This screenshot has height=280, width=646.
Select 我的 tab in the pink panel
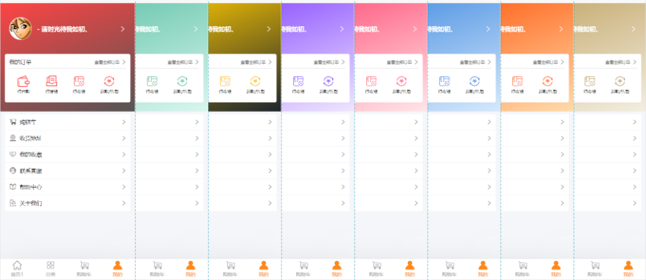point(409,268)
